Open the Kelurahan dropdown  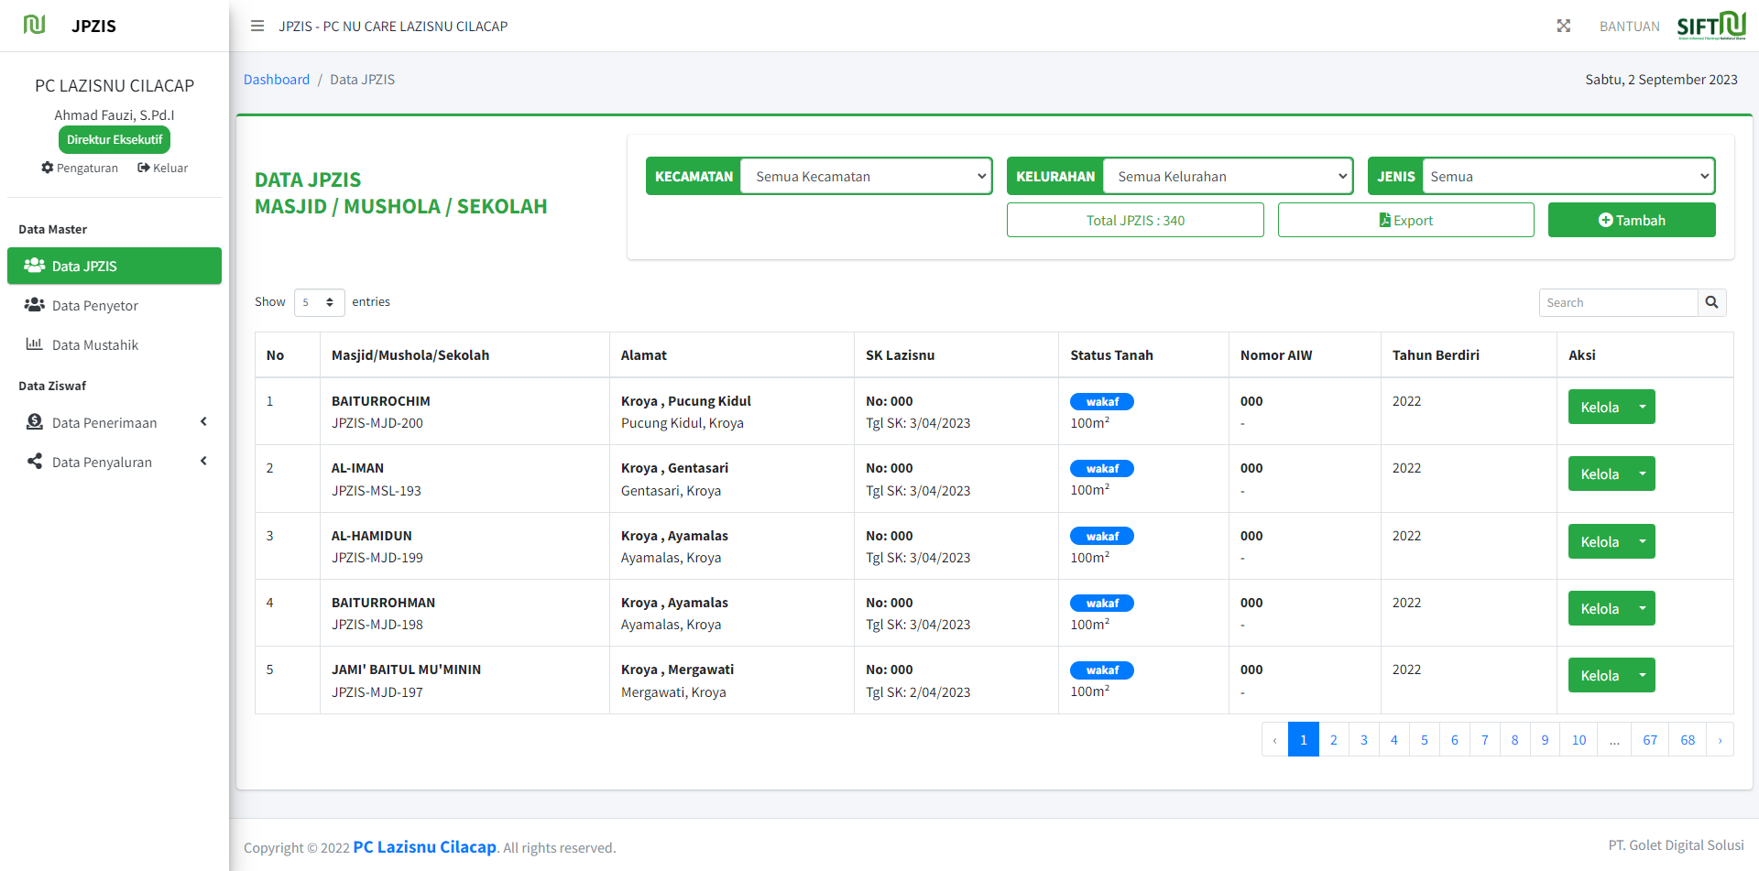[1228, 177]
